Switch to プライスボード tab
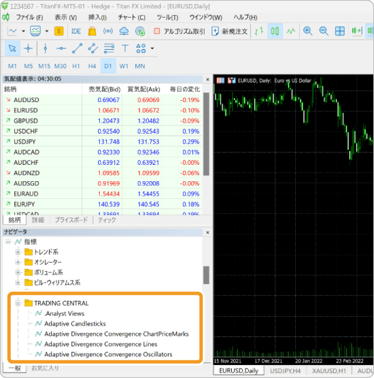Screen dimensions: 374x378 point(71,220)
